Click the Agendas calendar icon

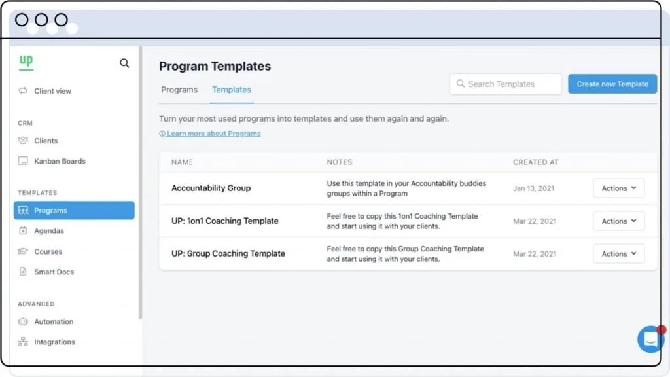point(24,231)
